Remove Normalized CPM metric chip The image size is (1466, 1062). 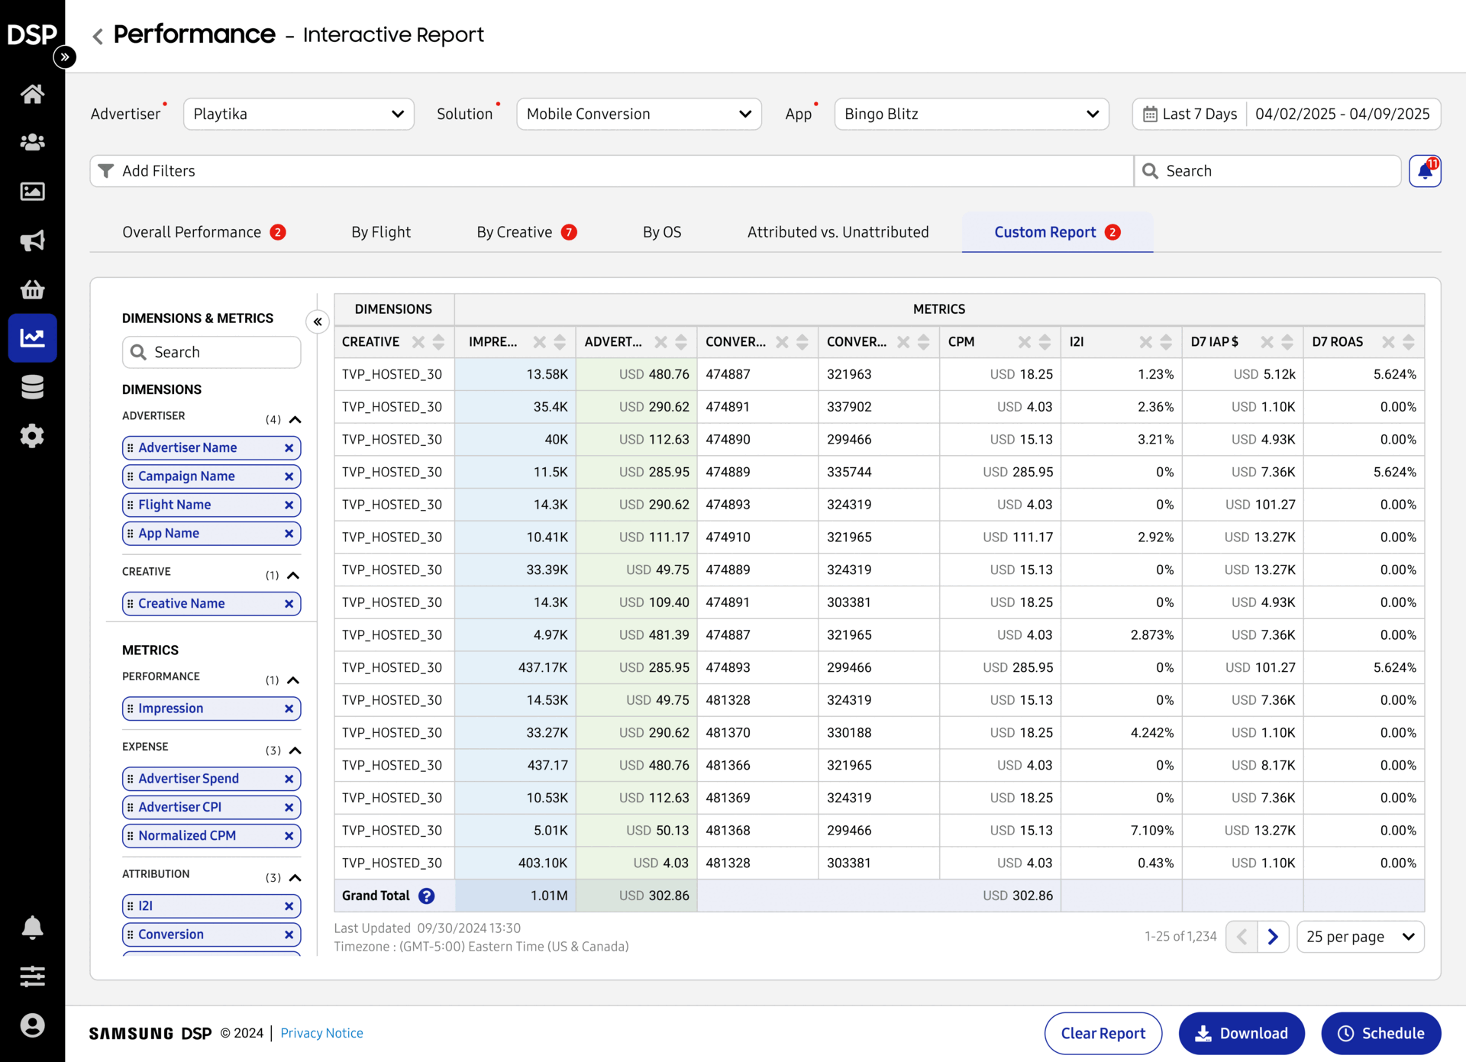pyautogui.click(x=289, y=836)
